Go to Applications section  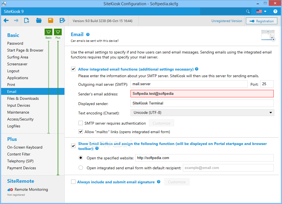[18, 78]
